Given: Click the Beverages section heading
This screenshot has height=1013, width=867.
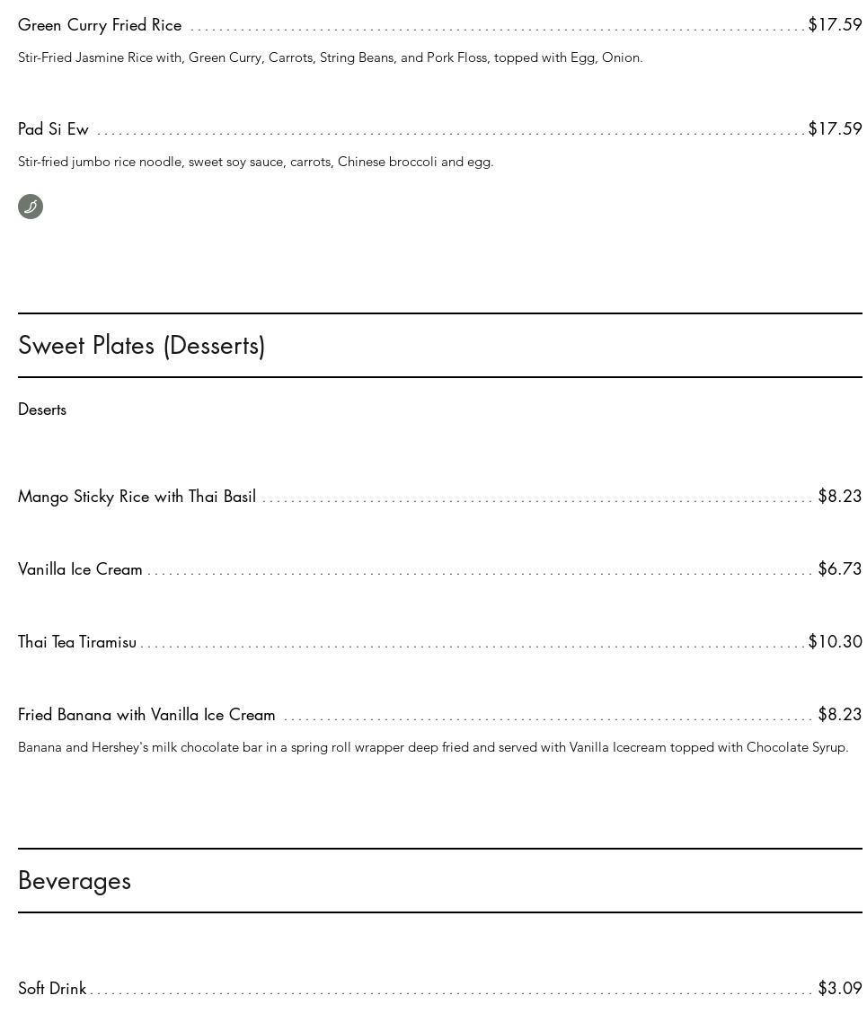Looking at the screenshot, I should (75, 881).
